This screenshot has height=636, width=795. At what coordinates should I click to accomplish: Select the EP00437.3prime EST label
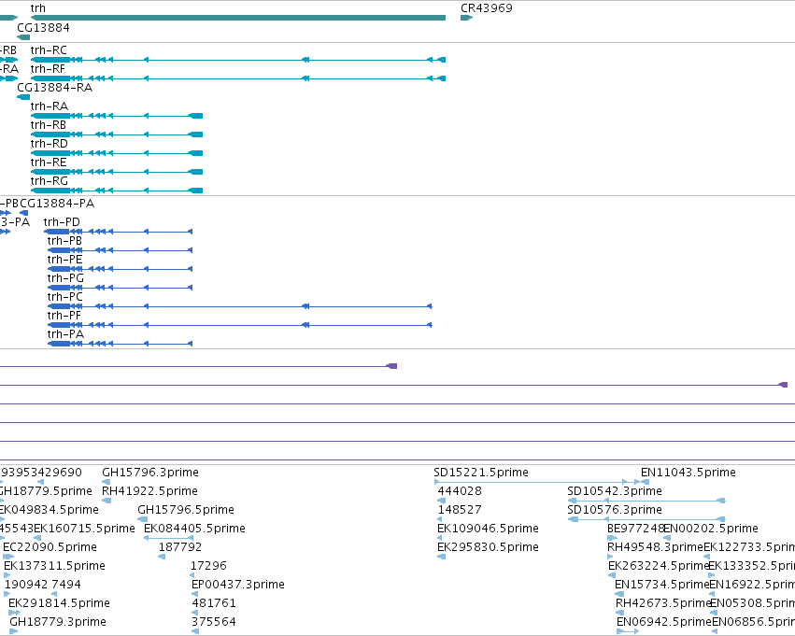tap(238, 585)
